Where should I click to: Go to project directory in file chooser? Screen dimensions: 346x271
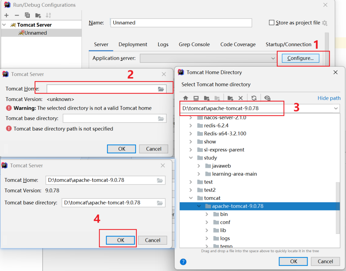click(x=207, y=98)
